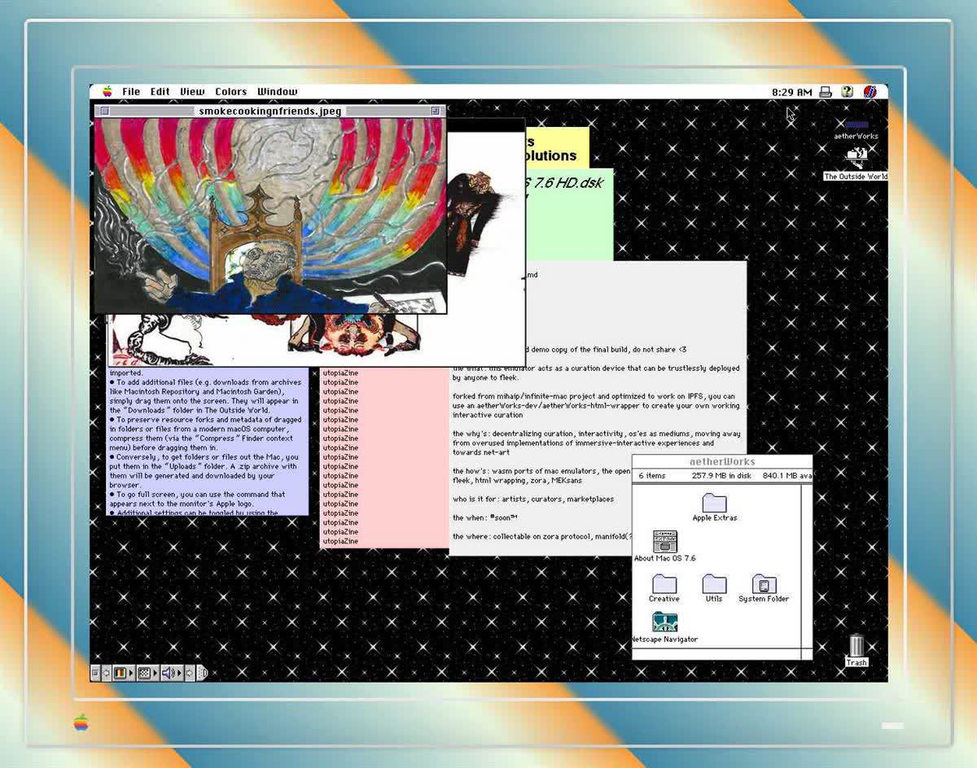The width and height of the screenshot is (977, 768).
Task: Open the File menu
Action: pyautogui.click(x=131, y=92)
